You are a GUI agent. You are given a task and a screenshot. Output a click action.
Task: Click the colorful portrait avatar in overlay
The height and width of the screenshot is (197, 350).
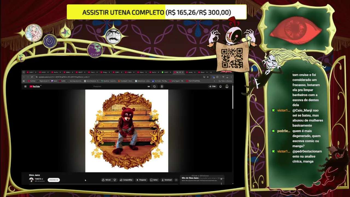34,32
